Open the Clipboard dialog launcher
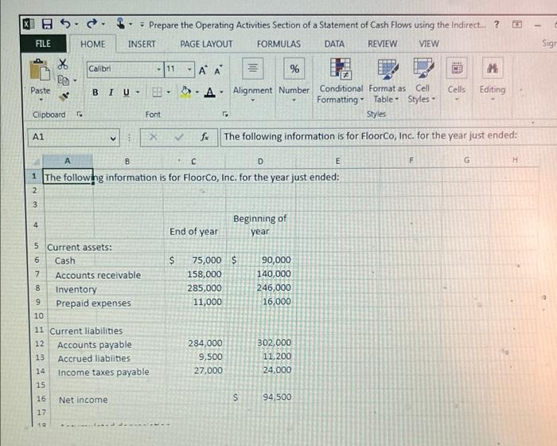 click(x=80, y=114)
